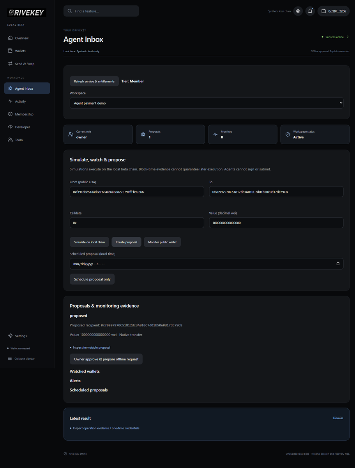
Task: Click the Activity pulse icon in sidebar
Action: [x=10, y=101]
